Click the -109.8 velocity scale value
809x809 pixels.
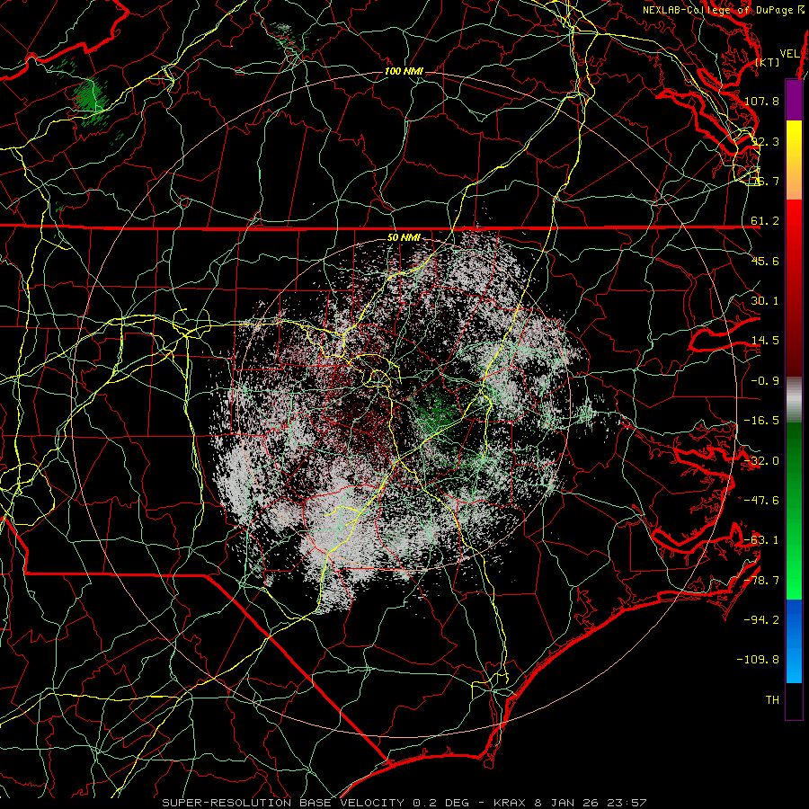tap(758, 660)
